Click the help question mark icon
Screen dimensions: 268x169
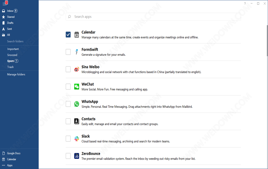245,3
